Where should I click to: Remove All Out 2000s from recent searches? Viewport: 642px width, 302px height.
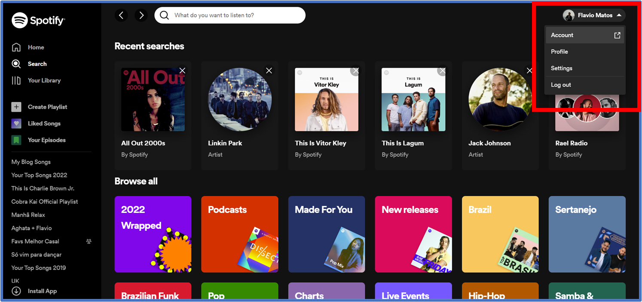(x=182, y=71)
